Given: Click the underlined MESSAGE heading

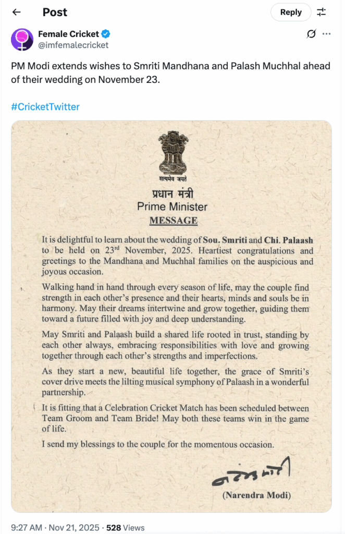Looking at the screenshot, I should [x=173, y=221].
